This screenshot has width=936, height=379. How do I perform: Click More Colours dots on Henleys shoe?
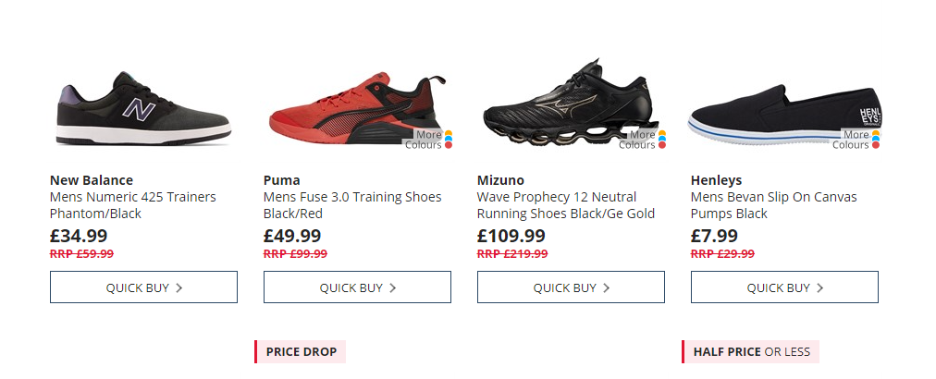(x=876, y=140)
